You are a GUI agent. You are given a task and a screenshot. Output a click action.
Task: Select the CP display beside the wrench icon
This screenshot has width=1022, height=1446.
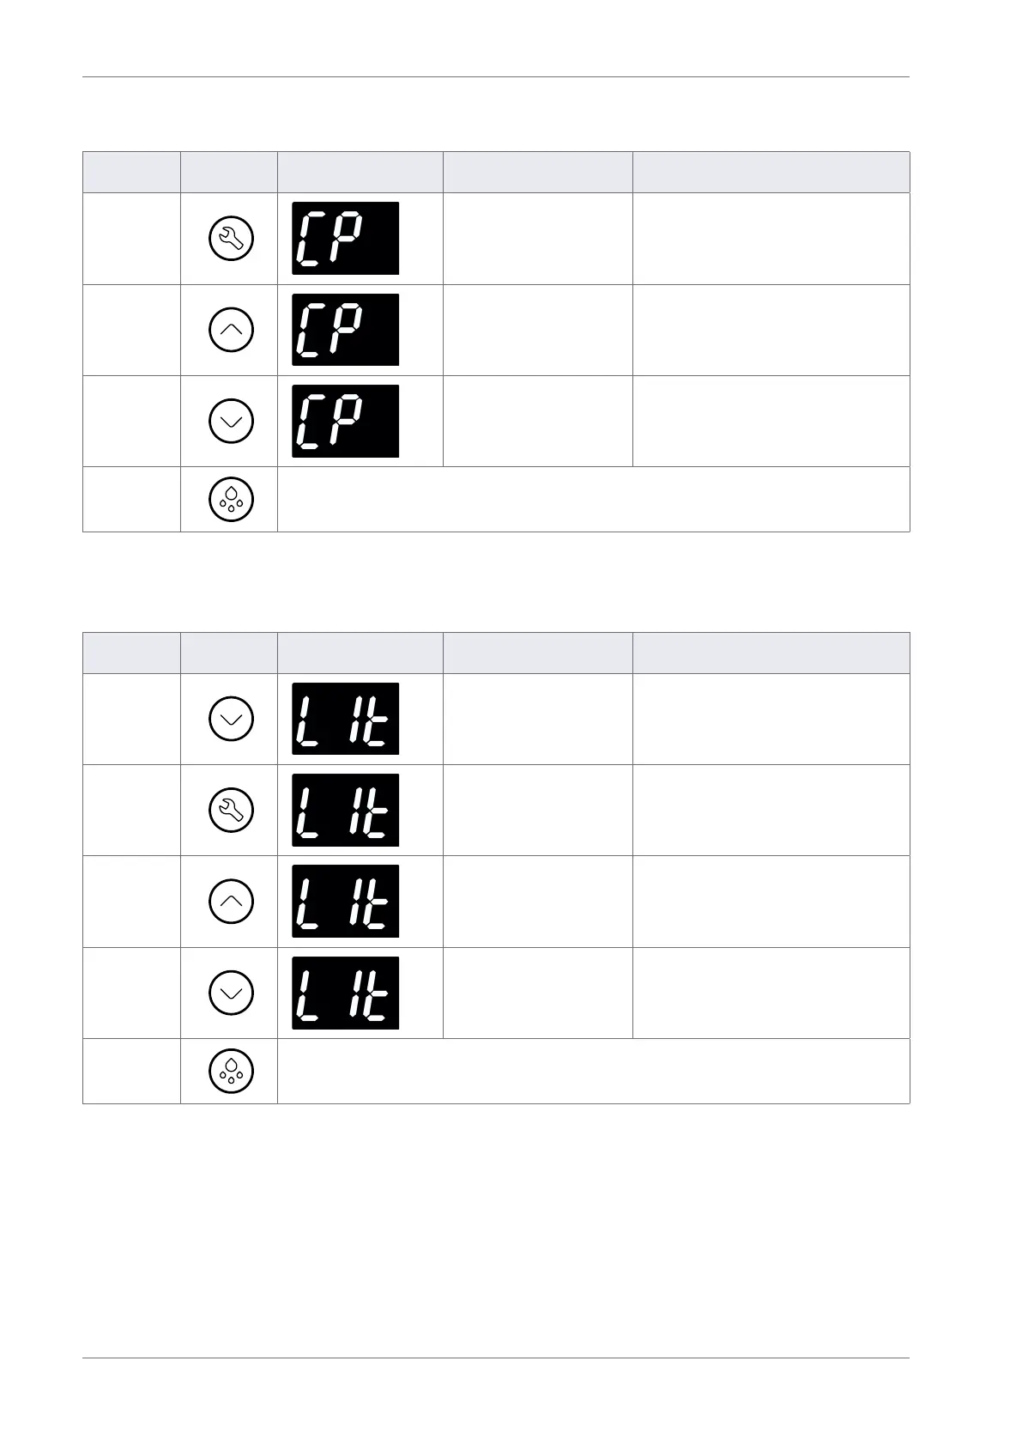[345, 239]
